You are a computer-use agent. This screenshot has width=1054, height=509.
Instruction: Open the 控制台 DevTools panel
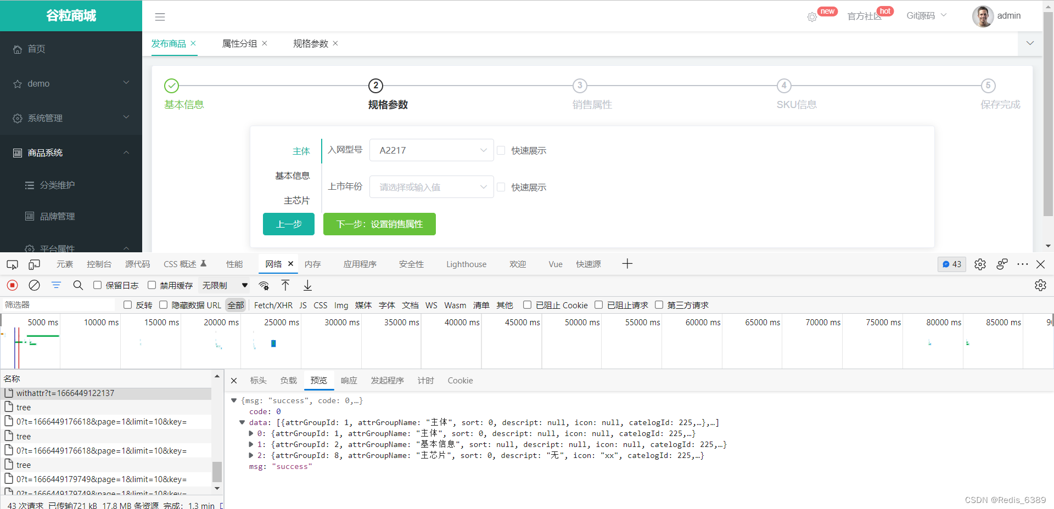click(99, 264)
